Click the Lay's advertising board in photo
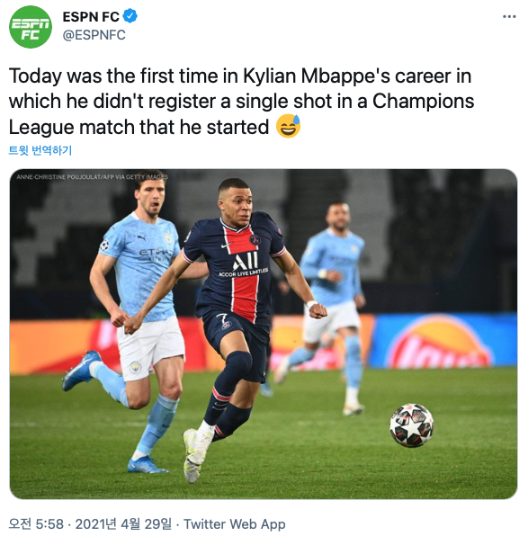528x545 pixels. click(x=443, y=341)
